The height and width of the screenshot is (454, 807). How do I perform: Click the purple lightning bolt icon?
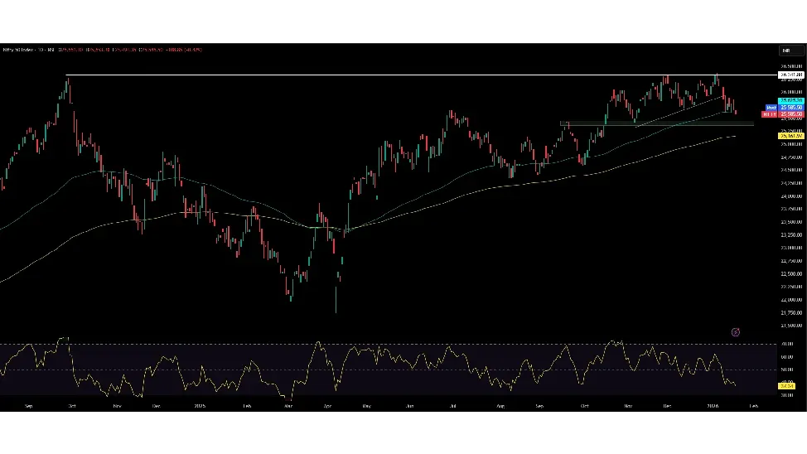[x=736, y=332]
